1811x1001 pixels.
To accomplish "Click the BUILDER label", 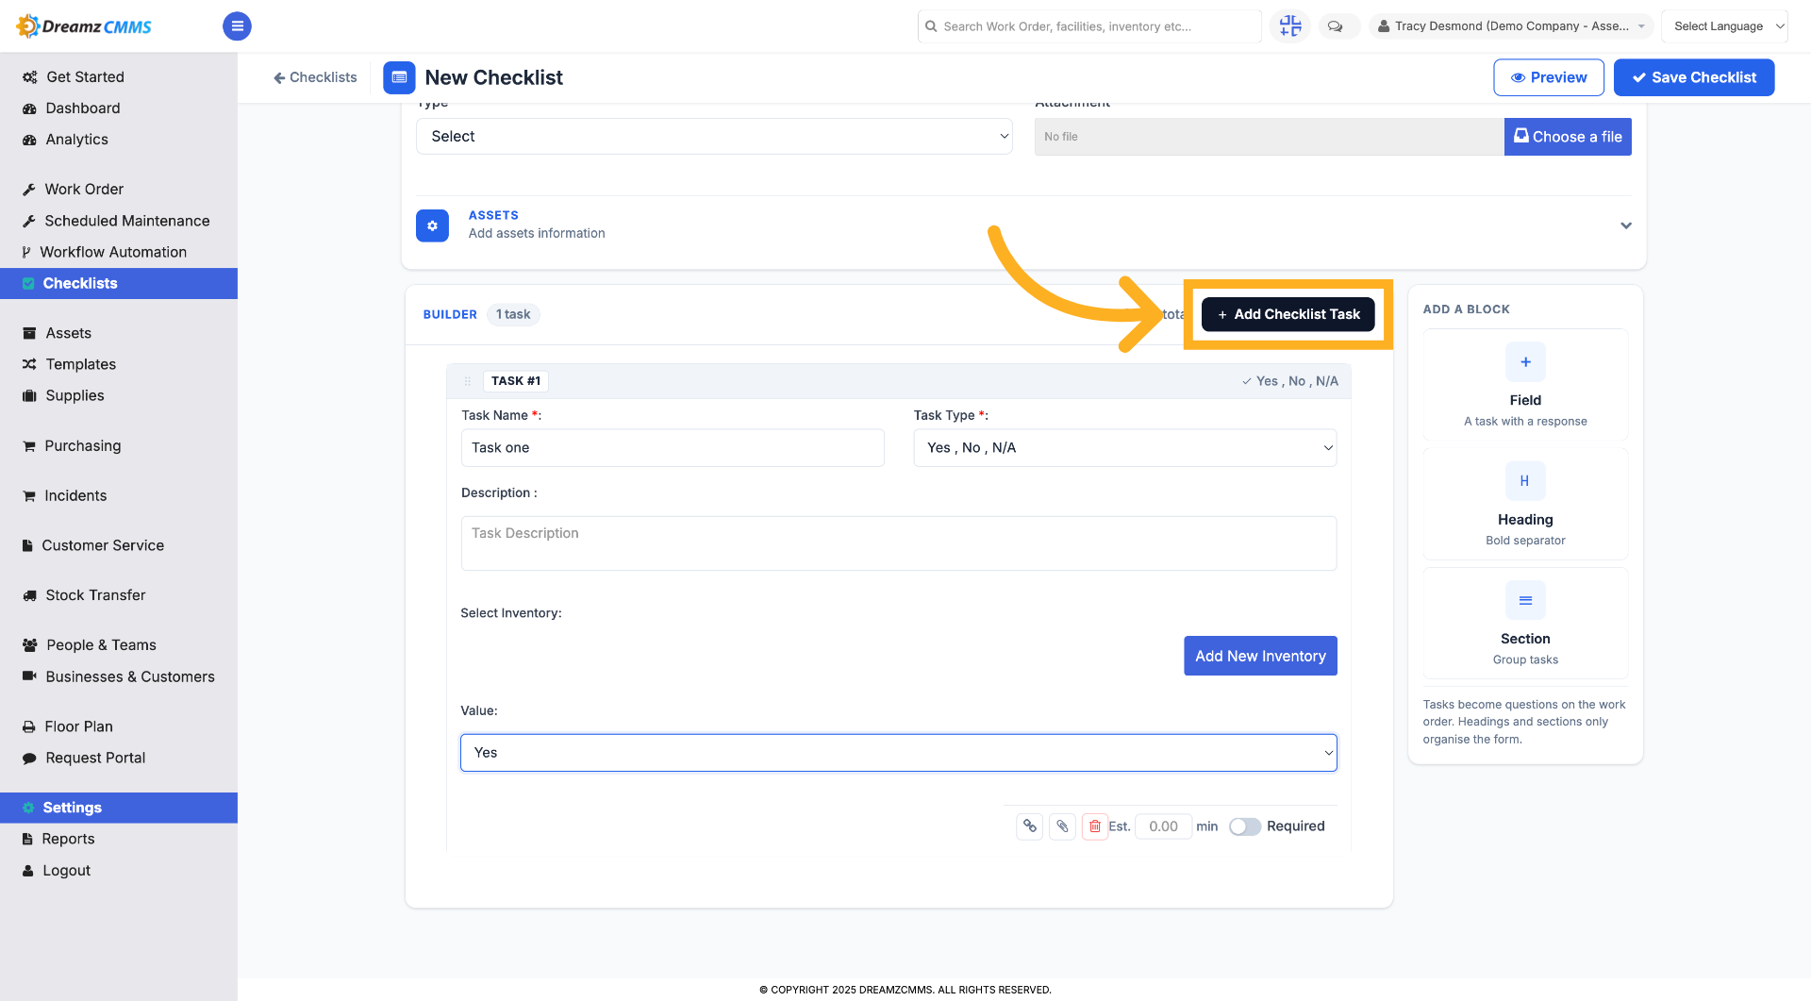I will (450, 314).
